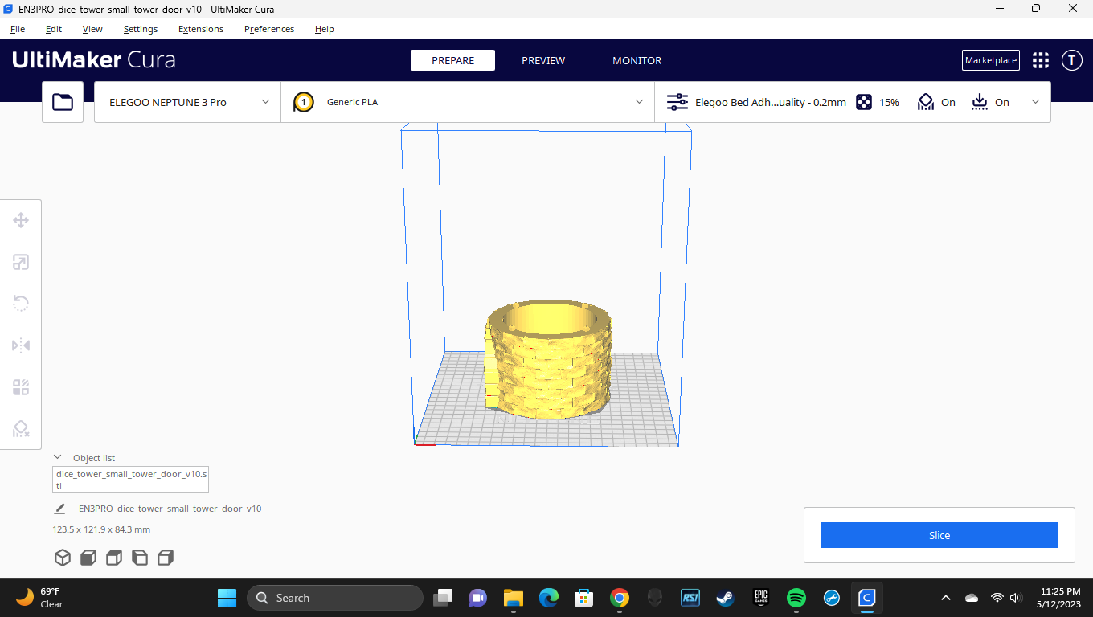Click the Slice button
The height and width of the screenshot is (617, 1093).
pyautogui.click(x=939, y=535)
